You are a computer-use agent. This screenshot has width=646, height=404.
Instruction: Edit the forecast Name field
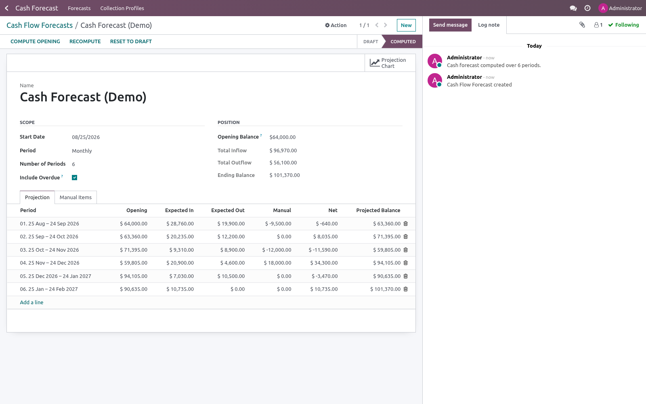tap(211, 97)
